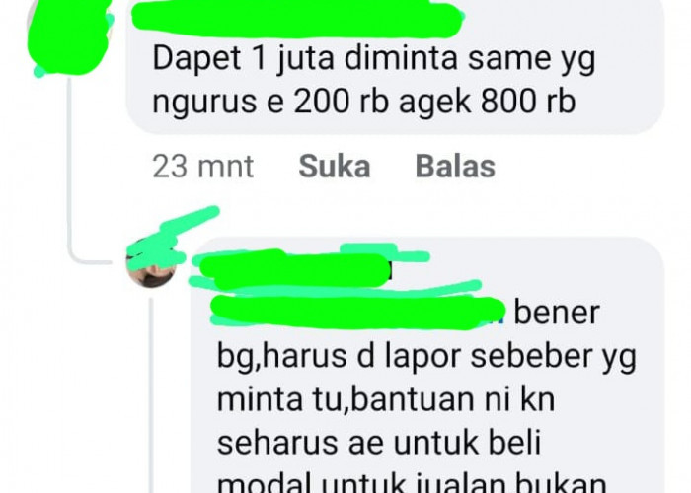This screenshot has height=493, width=691.
Task: Select the reply bubble containing 'harus d lapor'
Action: [426, 366]
